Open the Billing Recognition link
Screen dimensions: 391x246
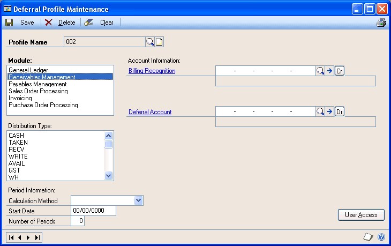coord(152,71)
